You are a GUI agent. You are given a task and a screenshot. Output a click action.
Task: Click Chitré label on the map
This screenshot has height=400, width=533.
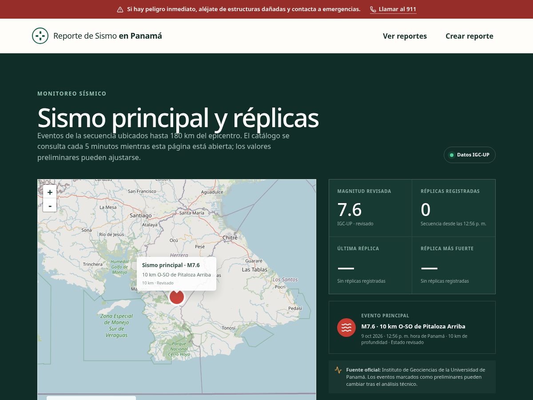230,237
